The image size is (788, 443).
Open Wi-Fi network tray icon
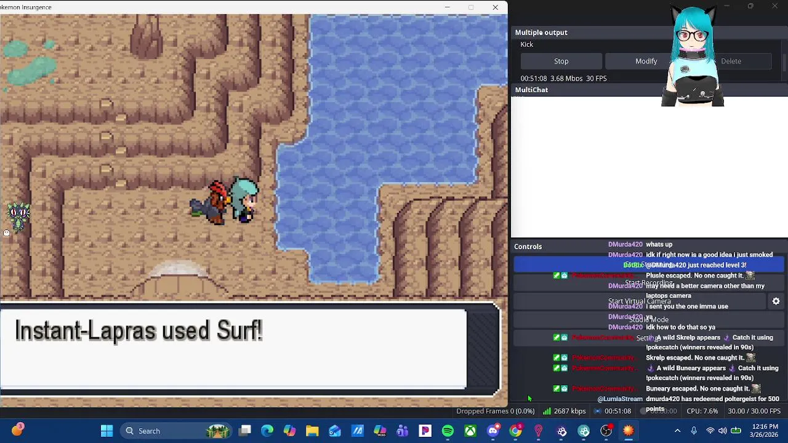click(x=710, y=431)
